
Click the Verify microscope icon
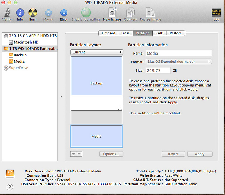click(7, 12)
